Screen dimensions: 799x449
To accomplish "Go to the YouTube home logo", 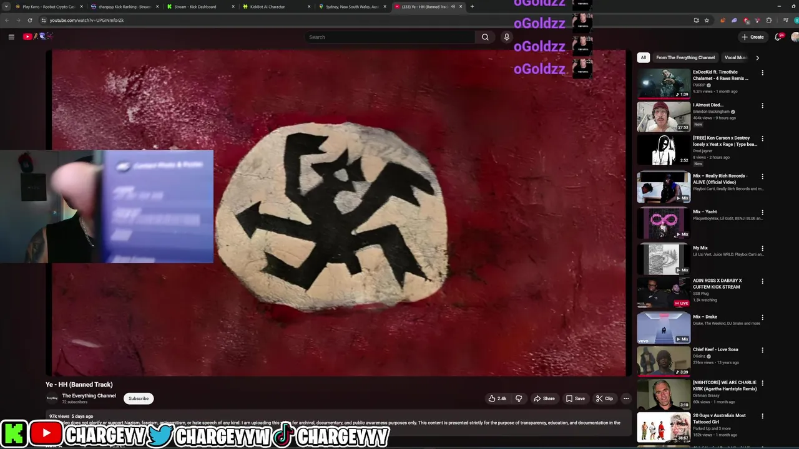I will coord(37,37).
